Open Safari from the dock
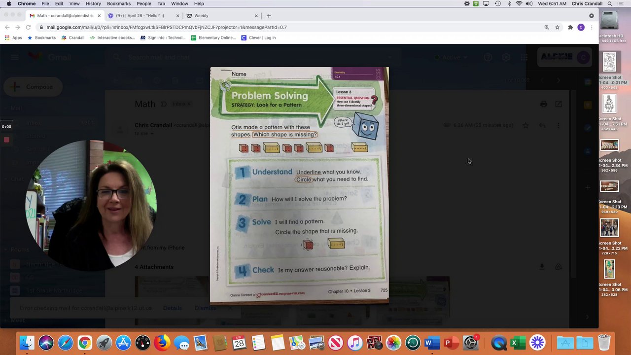The height and width of the screenshot is (355, 631). coord(66,343)
